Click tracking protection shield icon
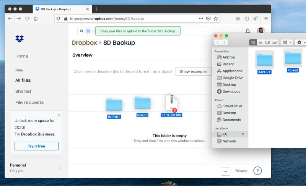This screenshot has width=306, height=186. click(x=58, y=19)
